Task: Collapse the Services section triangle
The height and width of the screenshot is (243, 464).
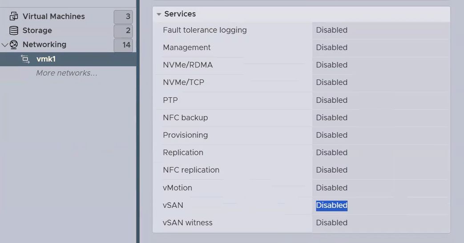Action: (x=159, y=14)
